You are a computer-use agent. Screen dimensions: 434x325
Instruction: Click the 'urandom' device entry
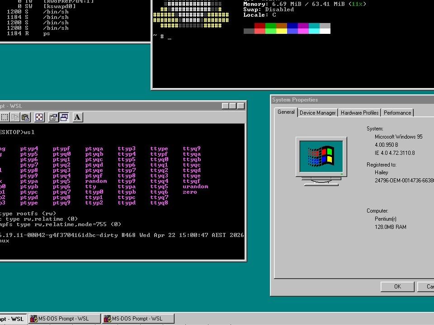195,186
